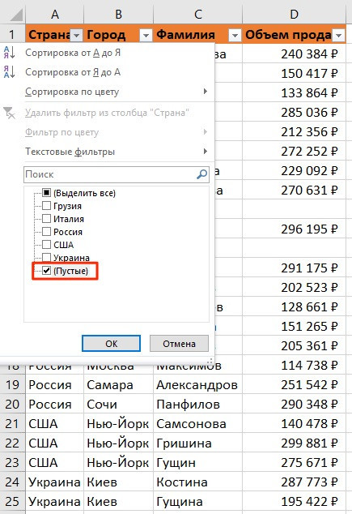Click the Нью-Йорк cell in row 22
352x514 pixels.
(x=118, y=443)
